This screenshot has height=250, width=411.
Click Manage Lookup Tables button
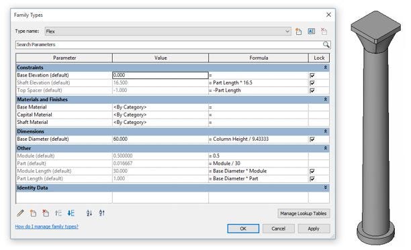304,213
